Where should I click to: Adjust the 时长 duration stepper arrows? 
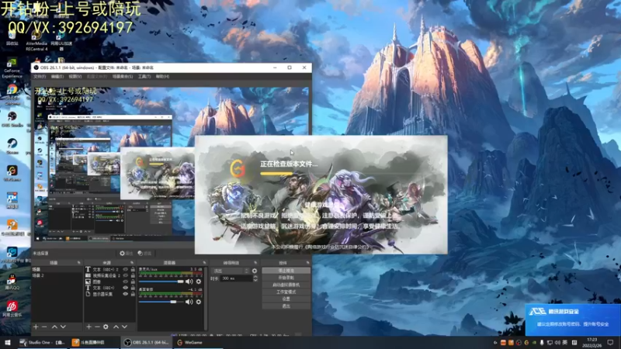pos(255,278)
